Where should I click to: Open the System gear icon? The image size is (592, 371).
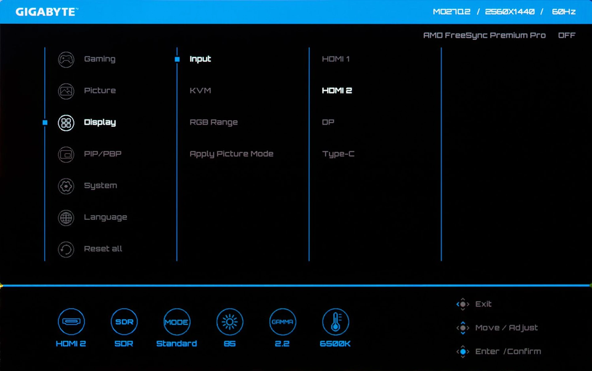[66, 186]
